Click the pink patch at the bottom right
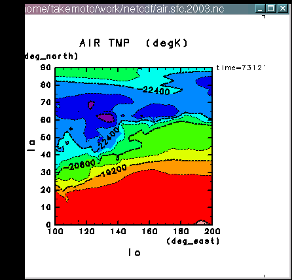292x280 pixels. pyautogui.click(x=201, y=222)
